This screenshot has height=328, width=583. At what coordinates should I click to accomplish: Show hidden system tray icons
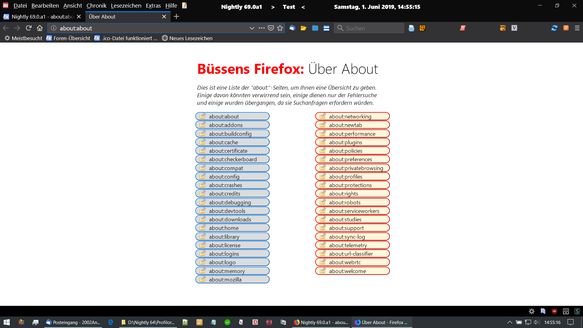point(510,322)
